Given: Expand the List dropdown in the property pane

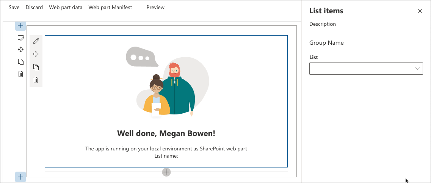Looking at the screenshot, I should 366,69.
